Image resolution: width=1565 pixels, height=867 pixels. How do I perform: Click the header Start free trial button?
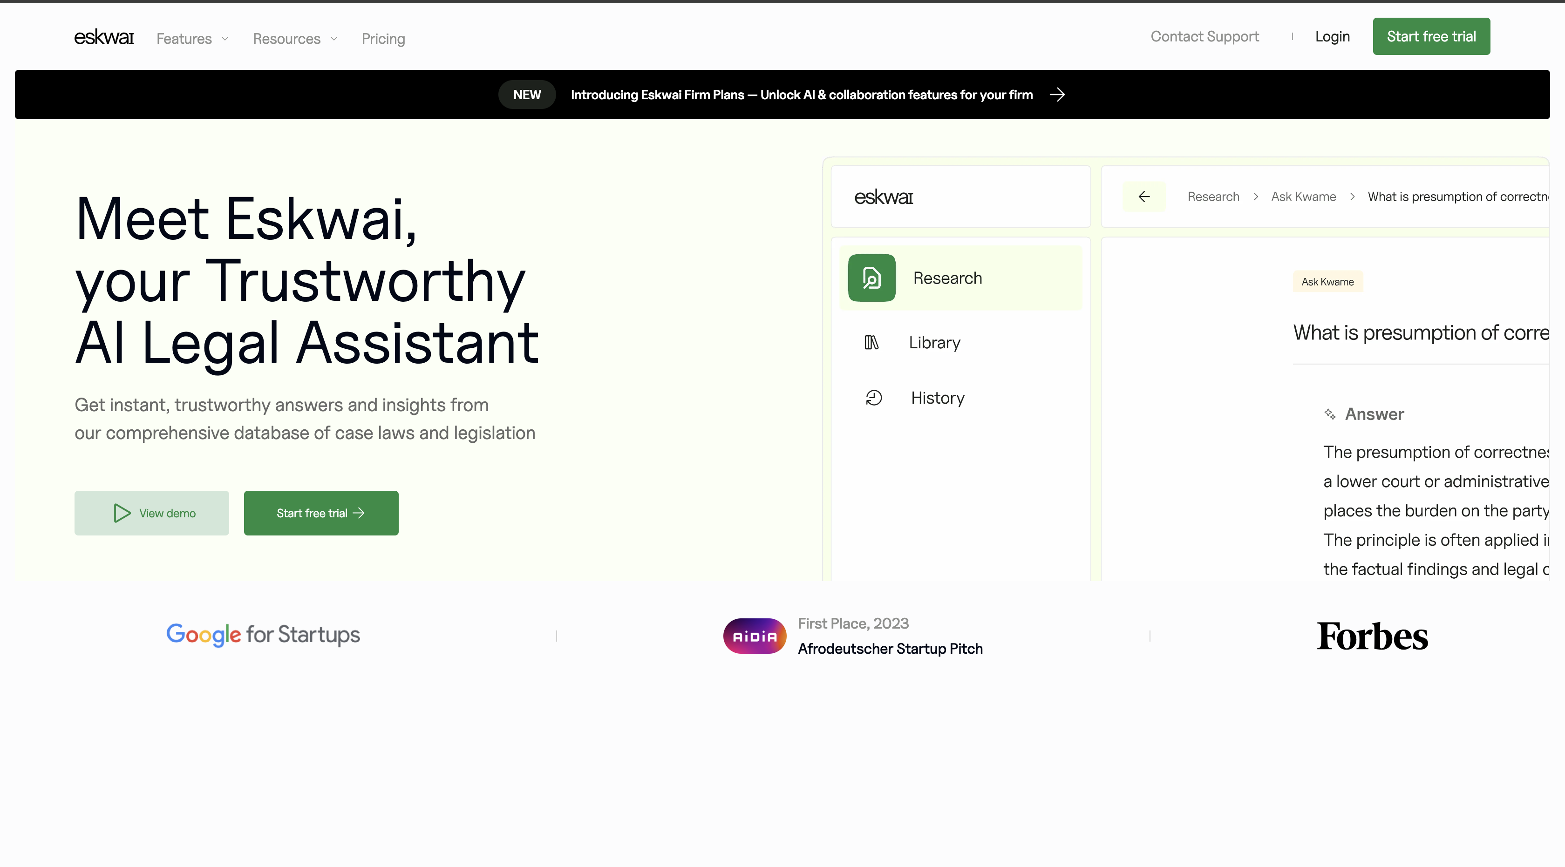coord(1431,36)
